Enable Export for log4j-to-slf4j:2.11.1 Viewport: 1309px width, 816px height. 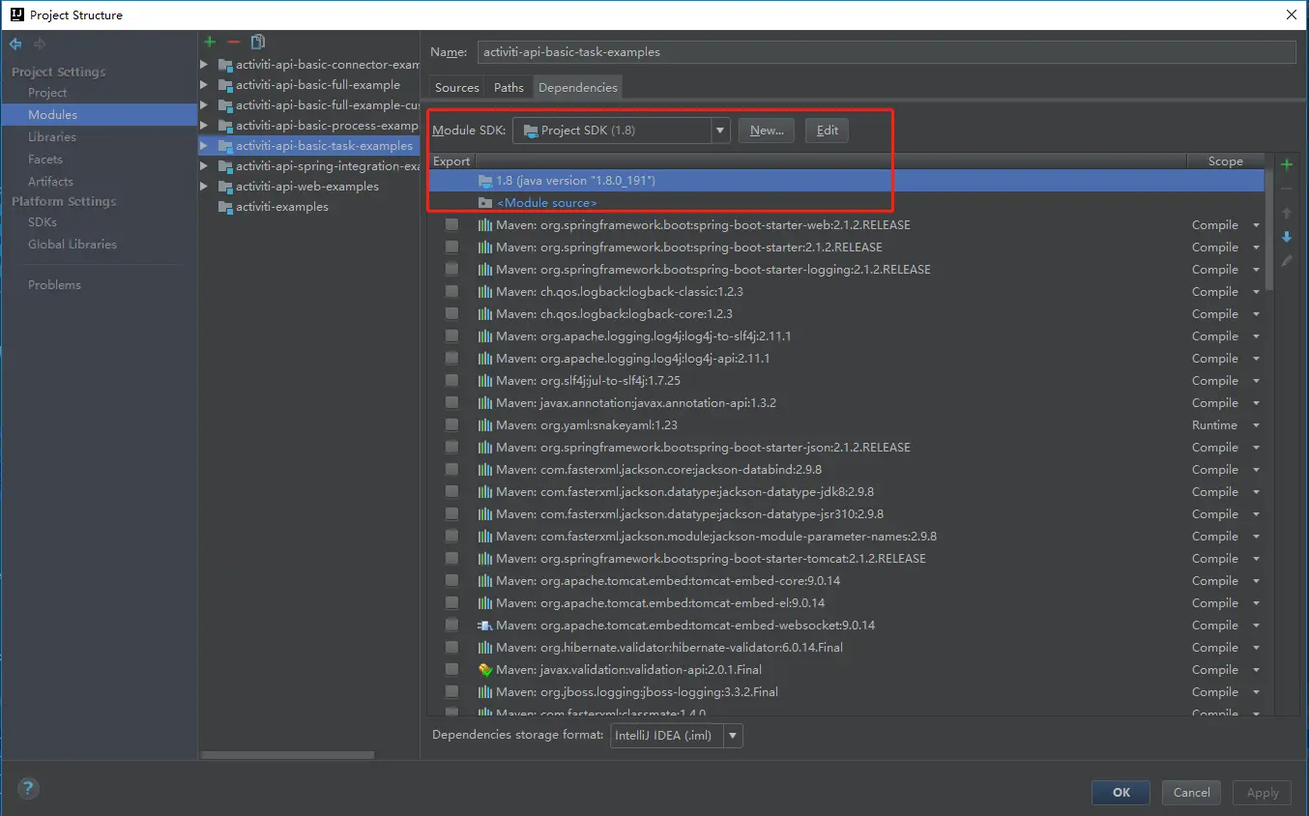pyautogui.click(x=451, y=336)
